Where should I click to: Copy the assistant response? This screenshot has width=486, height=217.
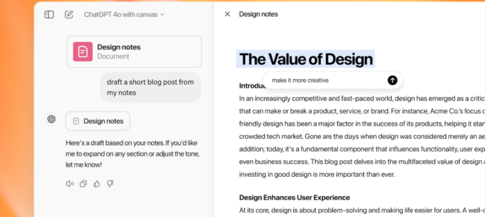click(83, 184)
